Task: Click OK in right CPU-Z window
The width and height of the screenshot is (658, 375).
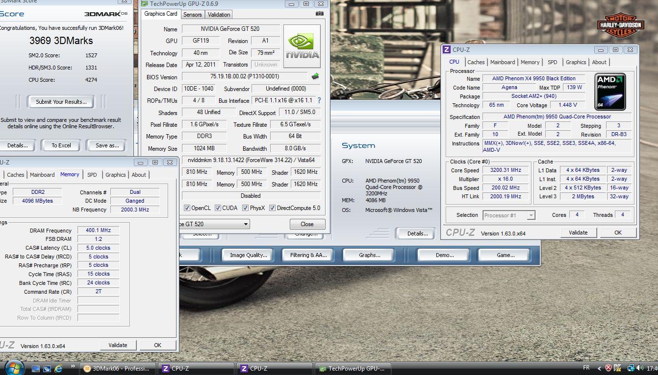Action: pyautogui.click(x=618, y=233)
